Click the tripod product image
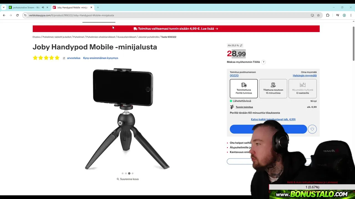This screenshot has width=355, height=199. (x=127, y=119)
